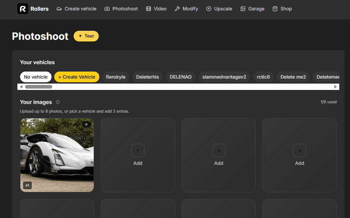Click the yellow Create Vehicle button
The width and height of the screenshot is (350, 218).
point(77,77)
